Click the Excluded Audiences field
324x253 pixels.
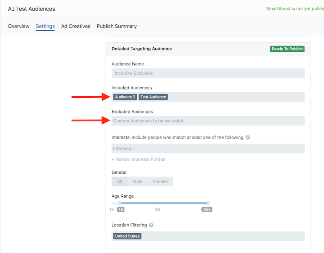point(208,121)
